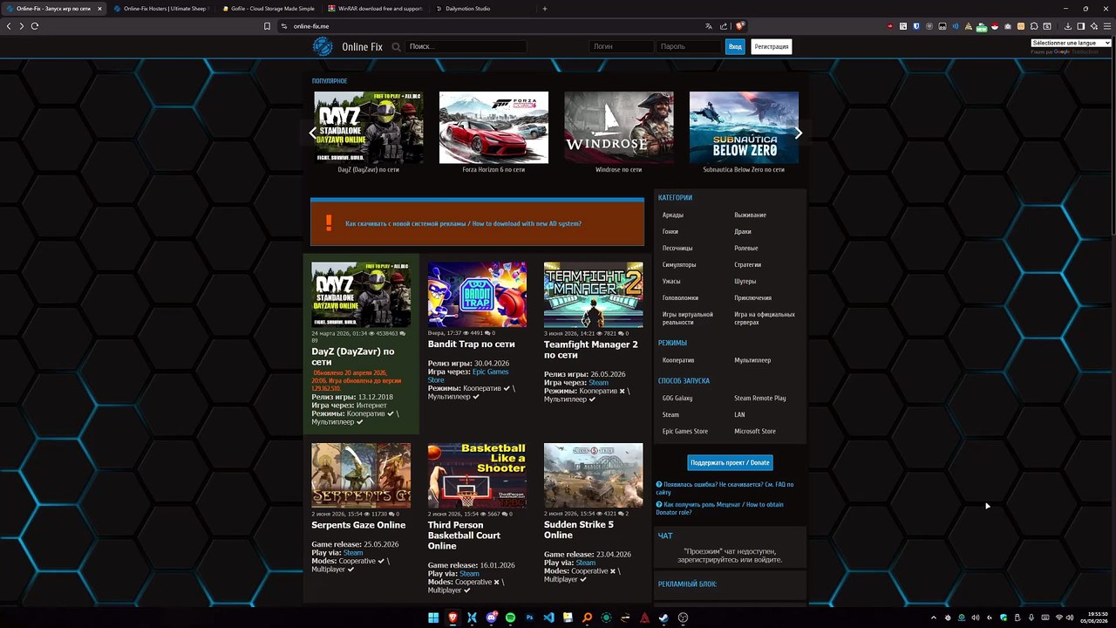
Task: Open the Serpents Gaze game cover image
Action: pos(361,475)
